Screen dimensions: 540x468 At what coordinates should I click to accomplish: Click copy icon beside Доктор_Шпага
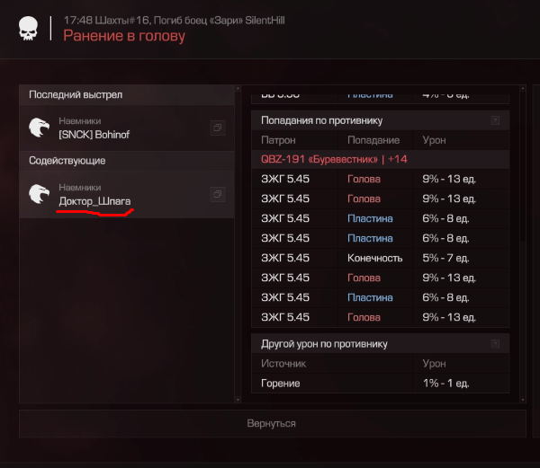[x=218, y=194]
